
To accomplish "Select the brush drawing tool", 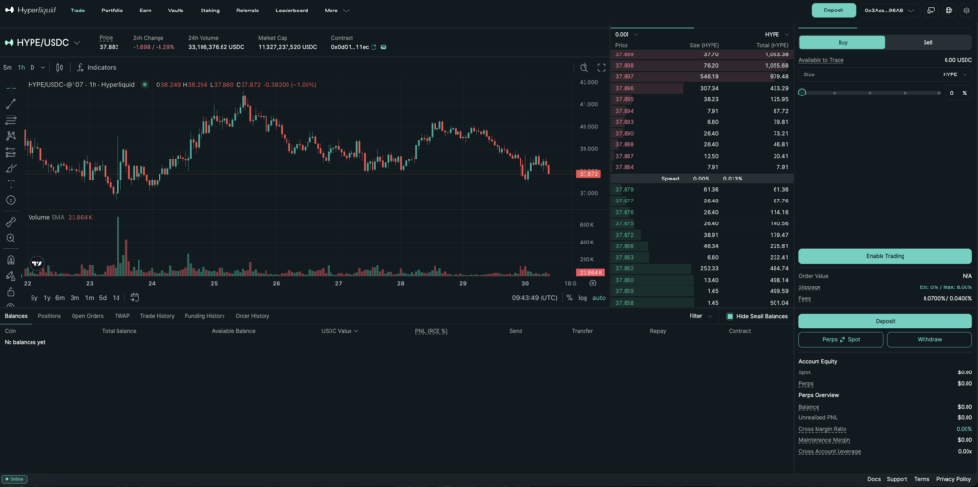I will [11, 168].
